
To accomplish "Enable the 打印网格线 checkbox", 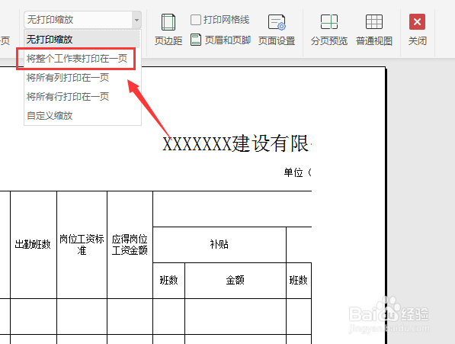I will 196,20.
